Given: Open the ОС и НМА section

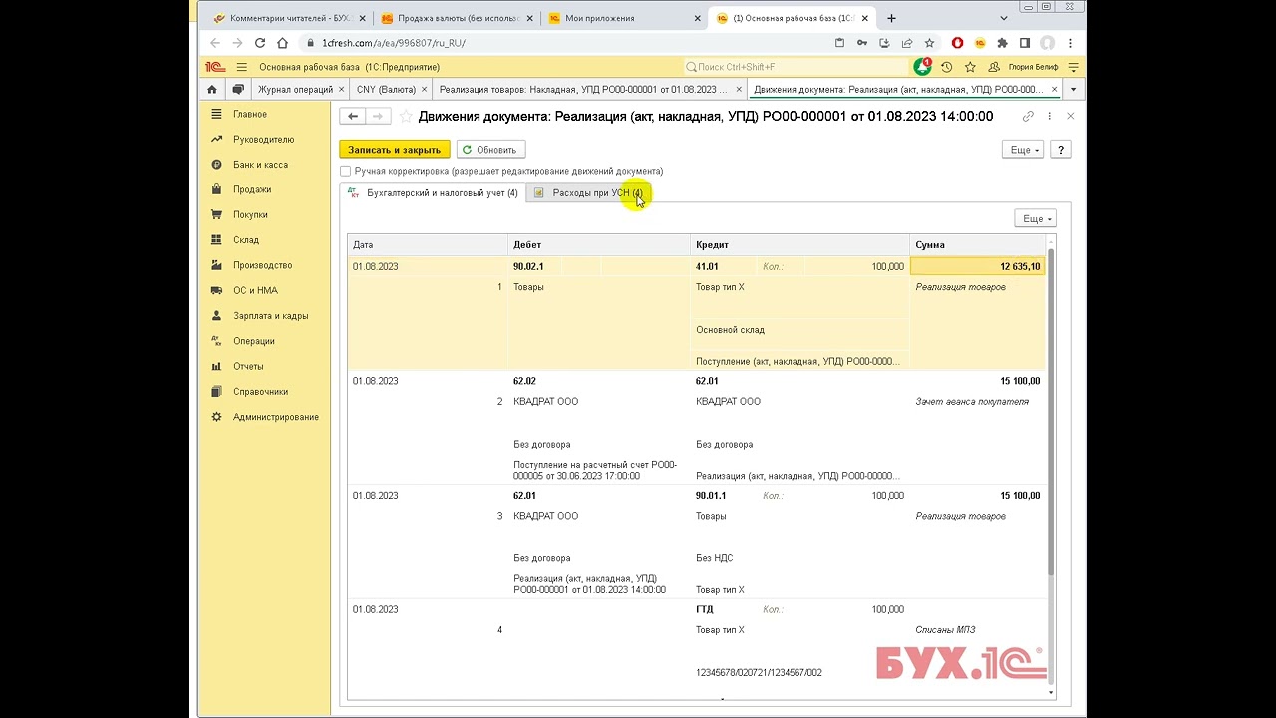Looking at the screenshot, I should (x=255, y=290).
